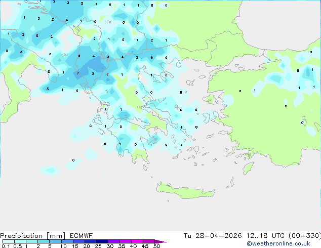Click the '[mm]' unit label

pos(56,236)
